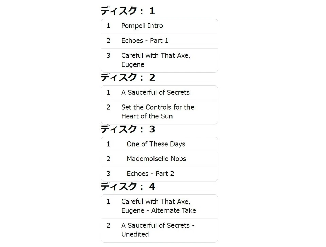Click the ディスク: 1 heading
Viewport: 326px width, 247px height.
(128, 11)
